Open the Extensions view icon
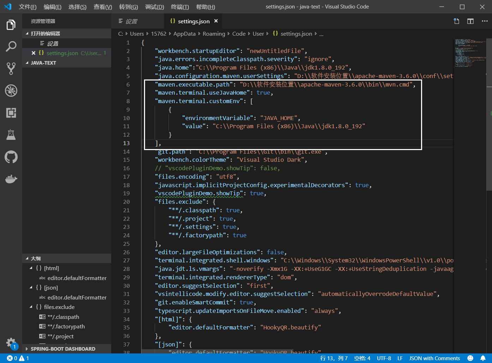This screenshot has width=492, height=363. [x=11, y=113]
